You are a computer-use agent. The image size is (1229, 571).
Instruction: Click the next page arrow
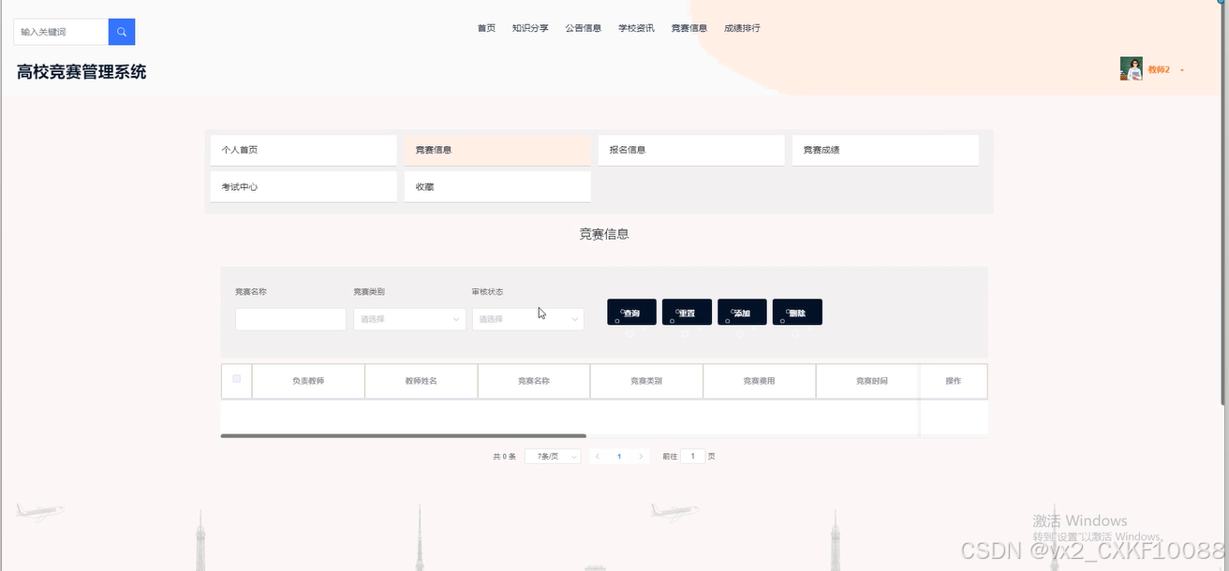tap(641, 456)
